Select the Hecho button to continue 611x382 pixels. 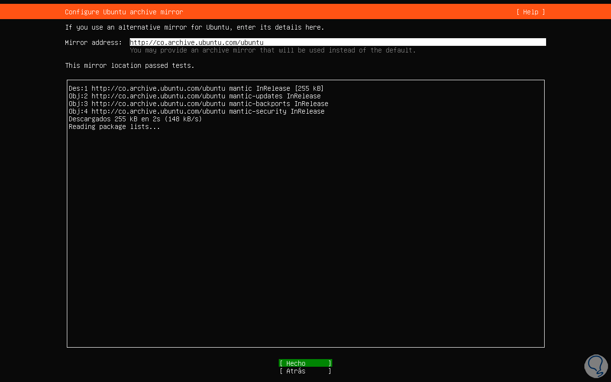pos(305,363)
